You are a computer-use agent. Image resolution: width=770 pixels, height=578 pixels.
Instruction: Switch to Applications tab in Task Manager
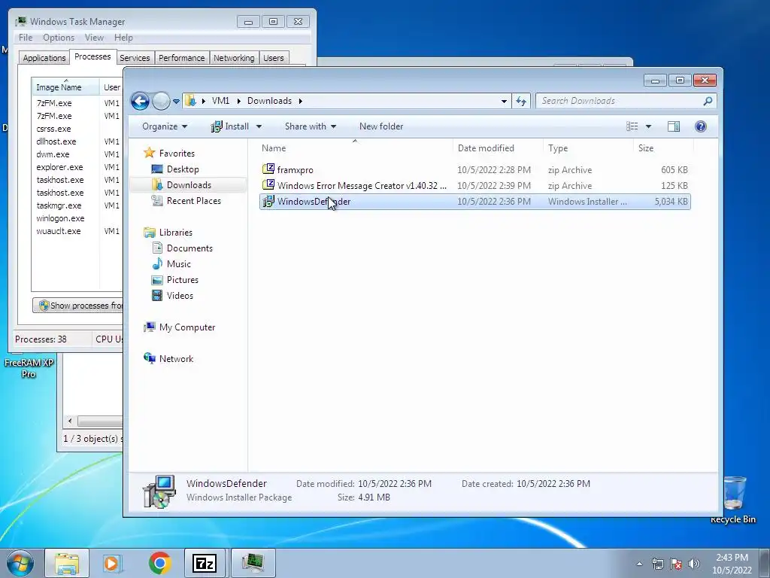[44, 58]
